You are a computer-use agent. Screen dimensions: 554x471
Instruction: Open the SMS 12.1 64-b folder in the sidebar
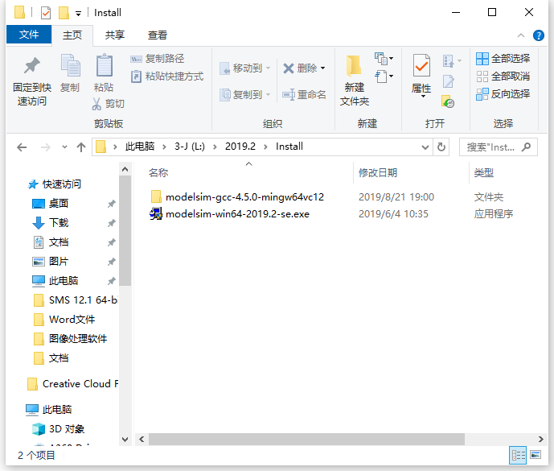pyautogui.click(x=76, y=300)
